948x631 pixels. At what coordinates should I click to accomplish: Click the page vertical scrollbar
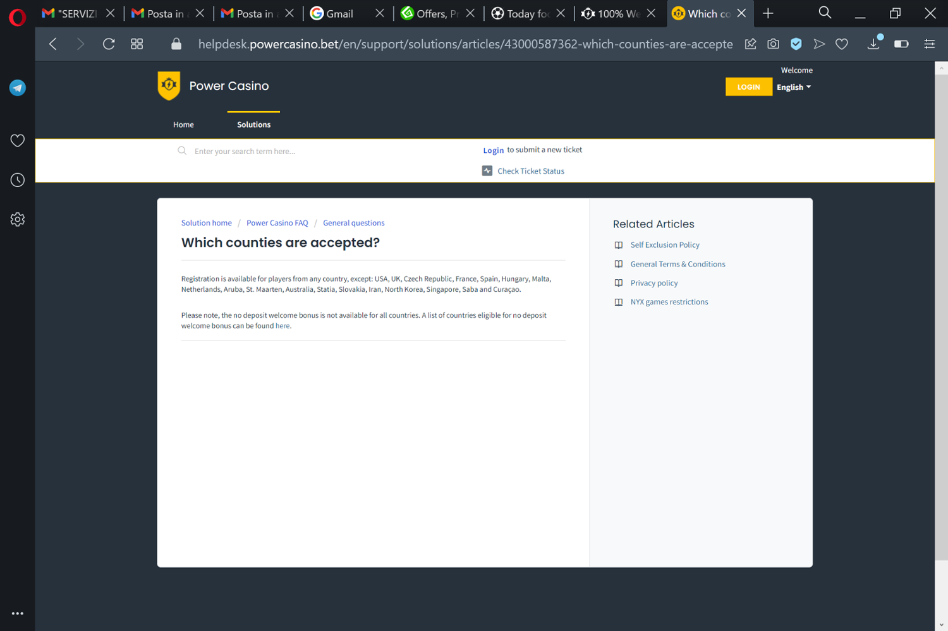click(941, 316)
